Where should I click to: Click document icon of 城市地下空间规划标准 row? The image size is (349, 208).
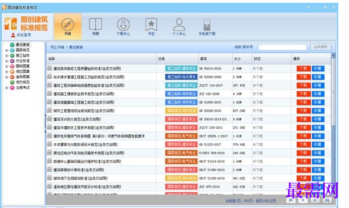[50, 178]
